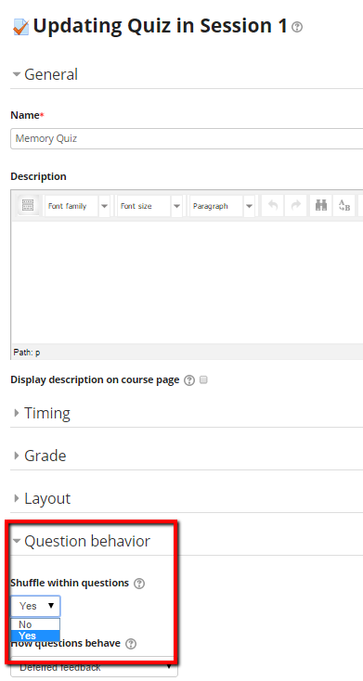Screen dimensions: 363x681
Task: Enable Display description on course page checkbox
Action: tap(203, 380)
